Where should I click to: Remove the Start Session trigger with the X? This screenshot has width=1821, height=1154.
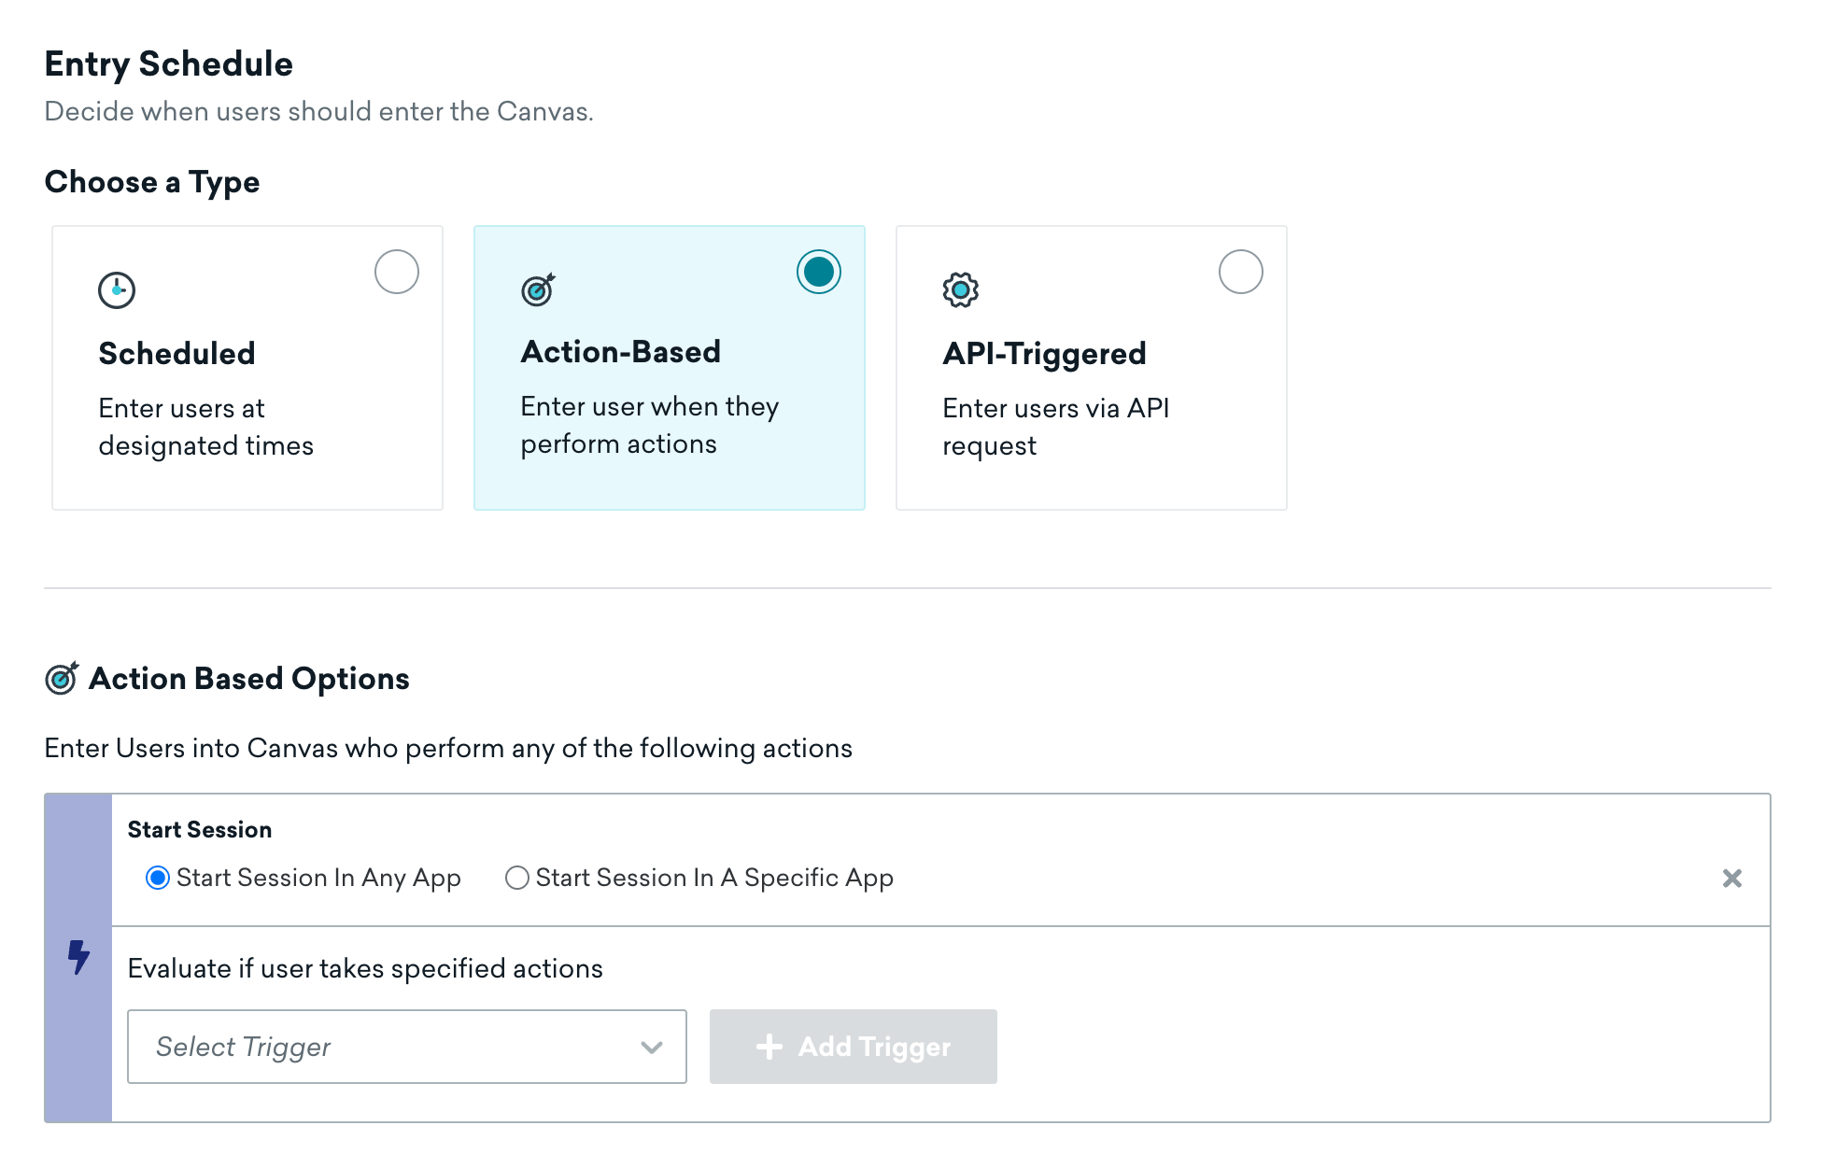point(1732,878)
